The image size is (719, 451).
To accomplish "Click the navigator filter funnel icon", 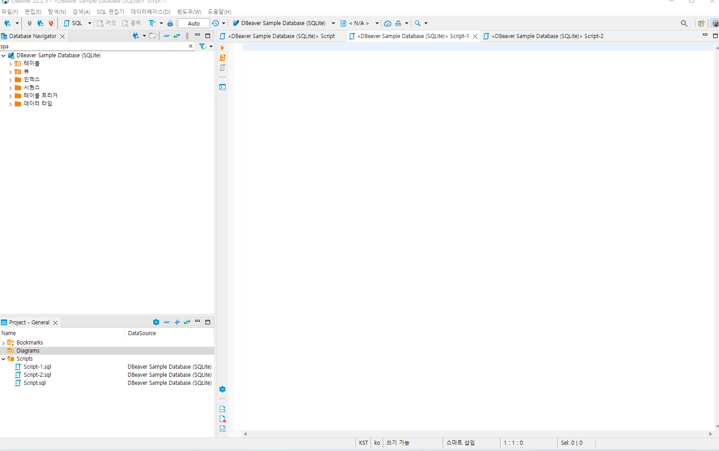I will point(202,46).
